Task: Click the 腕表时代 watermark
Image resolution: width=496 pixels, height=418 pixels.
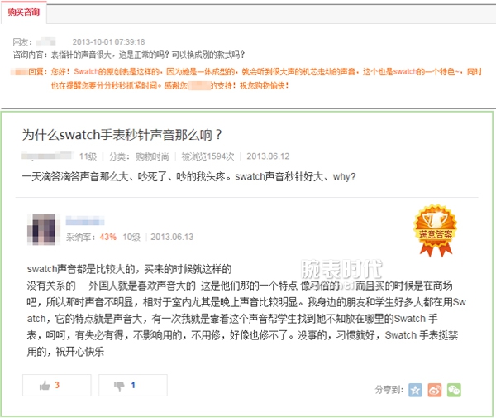Action: pyautogui.click(x=341, y=269)
